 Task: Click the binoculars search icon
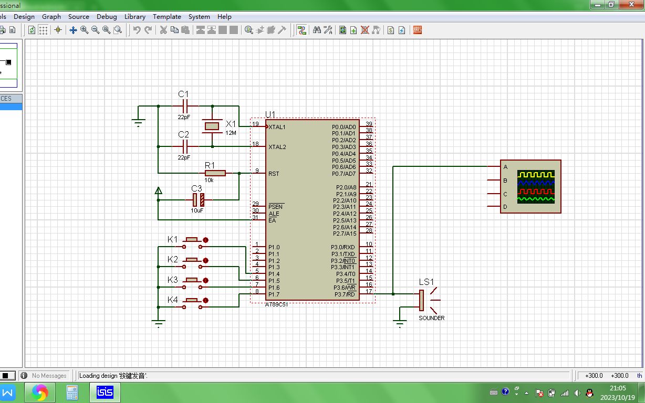point(317,30)
